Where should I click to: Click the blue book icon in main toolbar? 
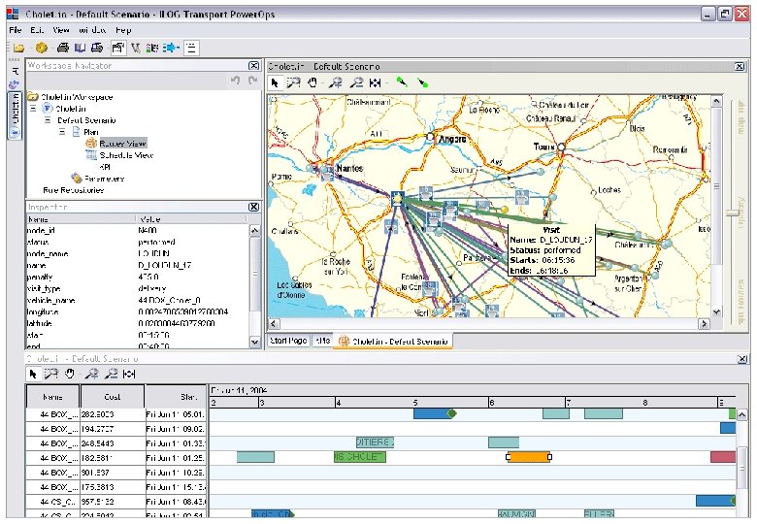coord(81,48)
